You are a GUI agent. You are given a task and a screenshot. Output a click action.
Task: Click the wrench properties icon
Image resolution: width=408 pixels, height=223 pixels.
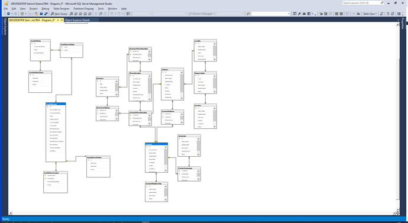(299, 14)
